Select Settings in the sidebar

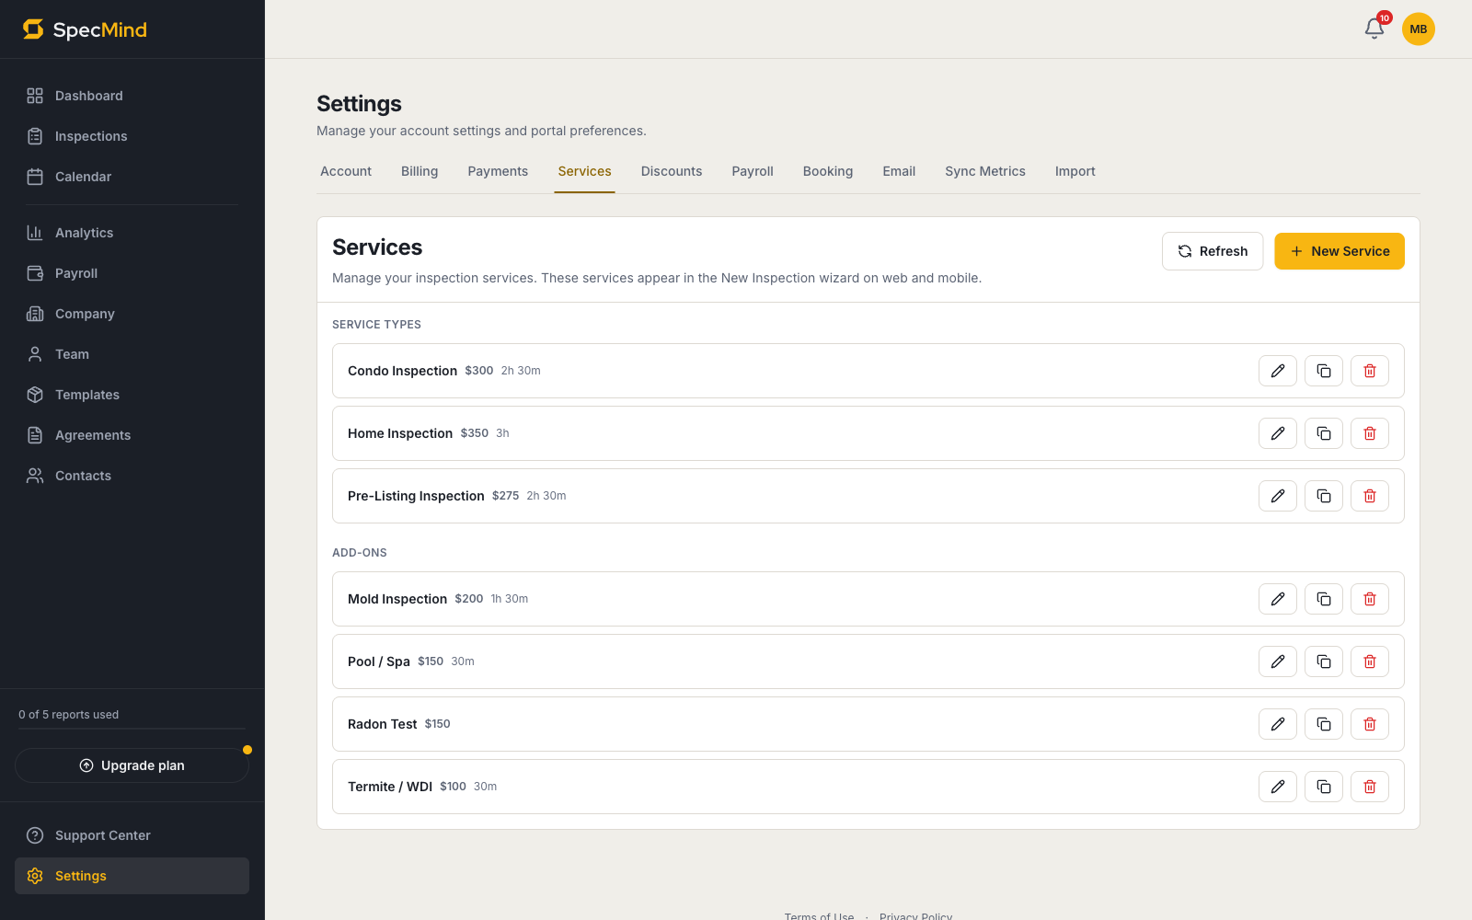[x=132, y=876]
